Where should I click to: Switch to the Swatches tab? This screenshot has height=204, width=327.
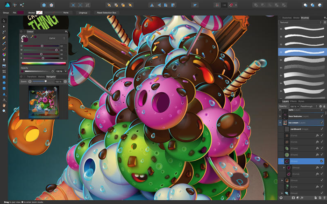(287, 18)
